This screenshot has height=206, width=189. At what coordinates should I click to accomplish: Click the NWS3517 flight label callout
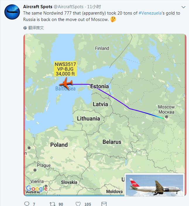[65, 69]
